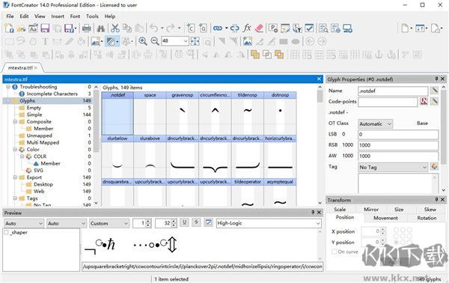The image size is (449, 283).
Task: Toggle the _shaper checkbox in Preview
Action: 6,232
